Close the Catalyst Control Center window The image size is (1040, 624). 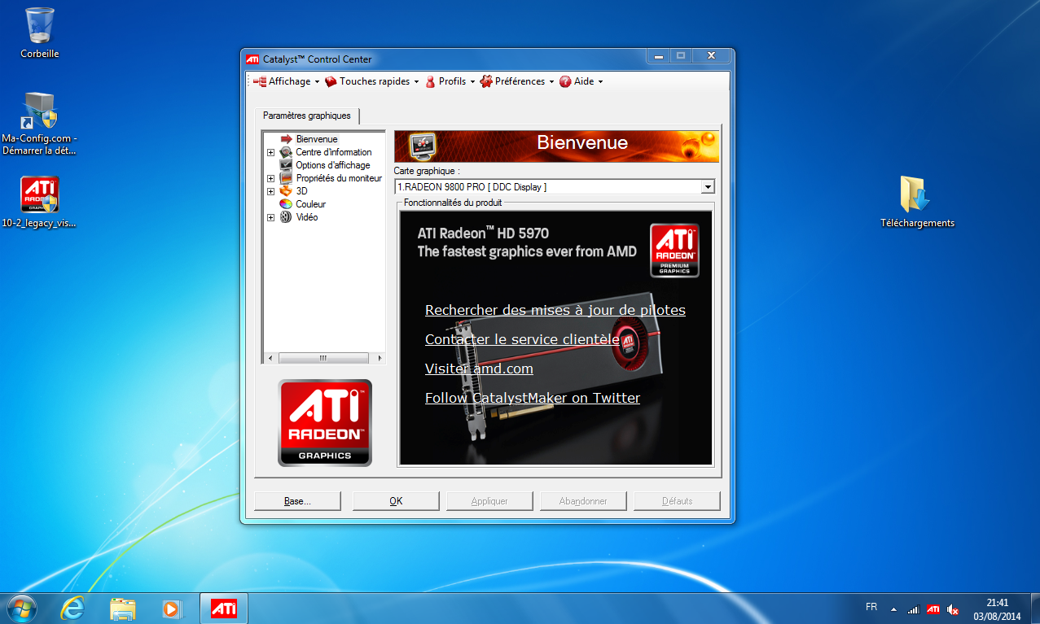tap(711, 56)
